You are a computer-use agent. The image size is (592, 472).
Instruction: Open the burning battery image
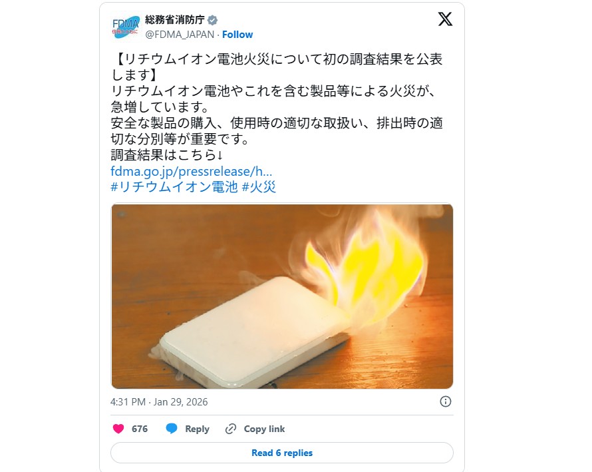(282, 296)
